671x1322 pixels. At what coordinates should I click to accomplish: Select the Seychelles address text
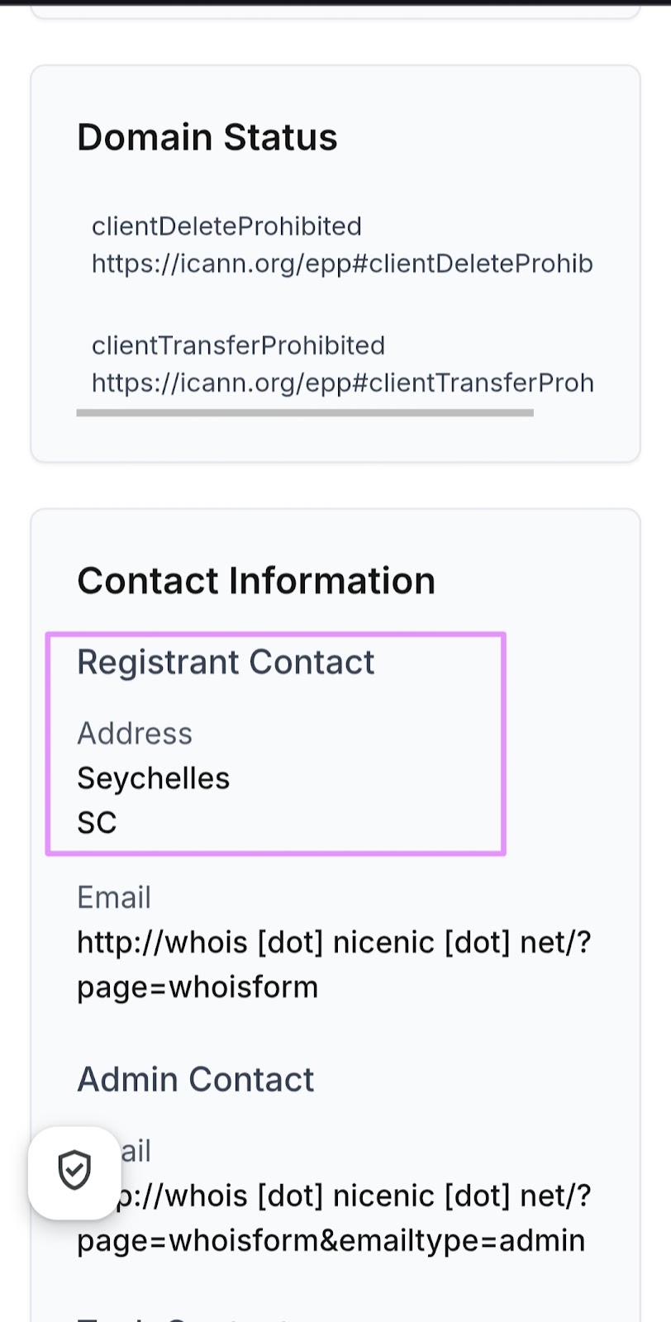coord(153,778)
